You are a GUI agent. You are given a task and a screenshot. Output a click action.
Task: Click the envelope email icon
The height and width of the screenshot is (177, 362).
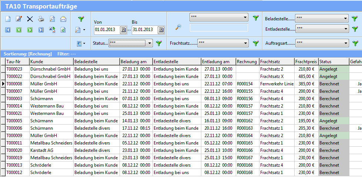pos(63,19)
